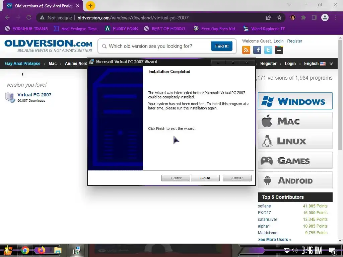Expand the chevron next to English
Viewport: 343px width, 257px height.
tap(331, 64)
